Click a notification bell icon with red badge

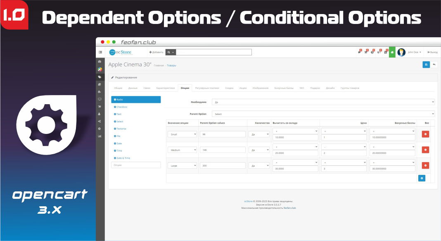point(359,52)
